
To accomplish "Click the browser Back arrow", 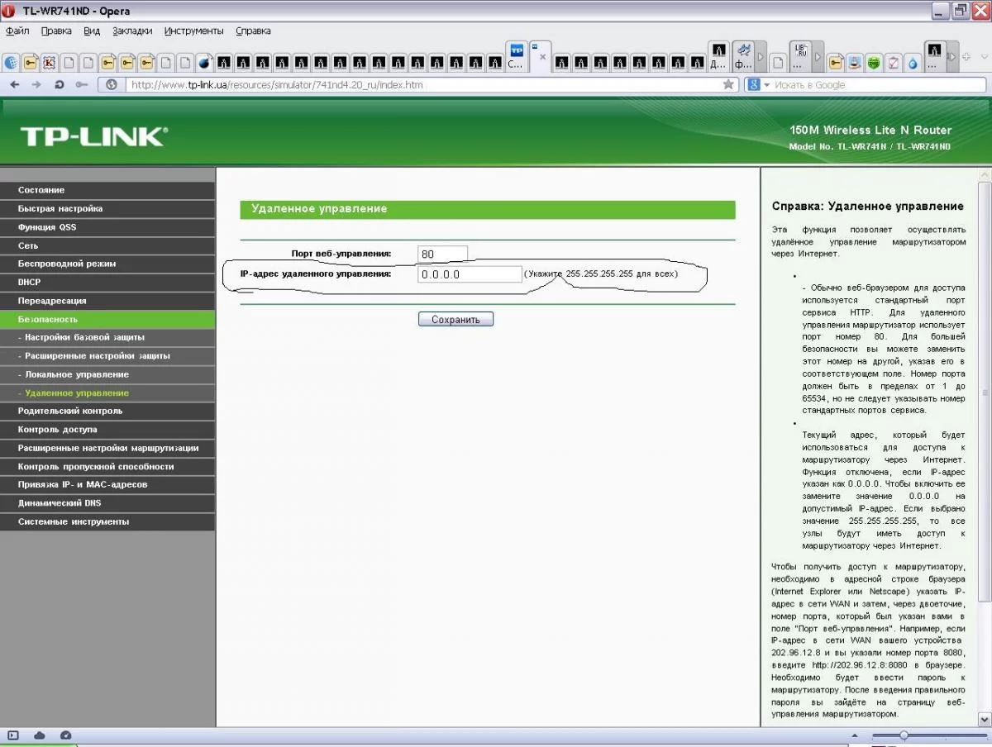I will coord(15,84).
